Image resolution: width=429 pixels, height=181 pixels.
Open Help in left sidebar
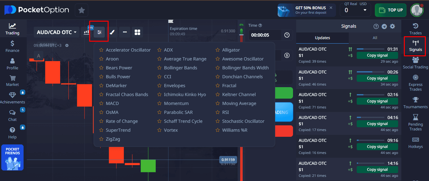coord(12,133)
